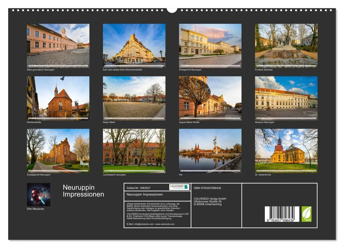344x248 pixels.
Task: Click the author portrait of Dirk Meutzner
Action: (x=39, y=194)
